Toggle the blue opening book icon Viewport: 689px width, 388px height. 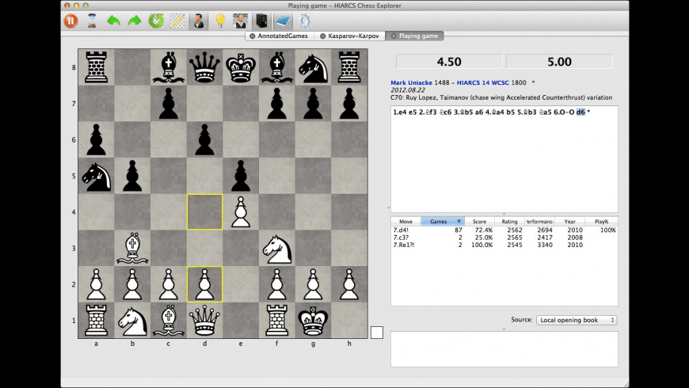[283, 21]
